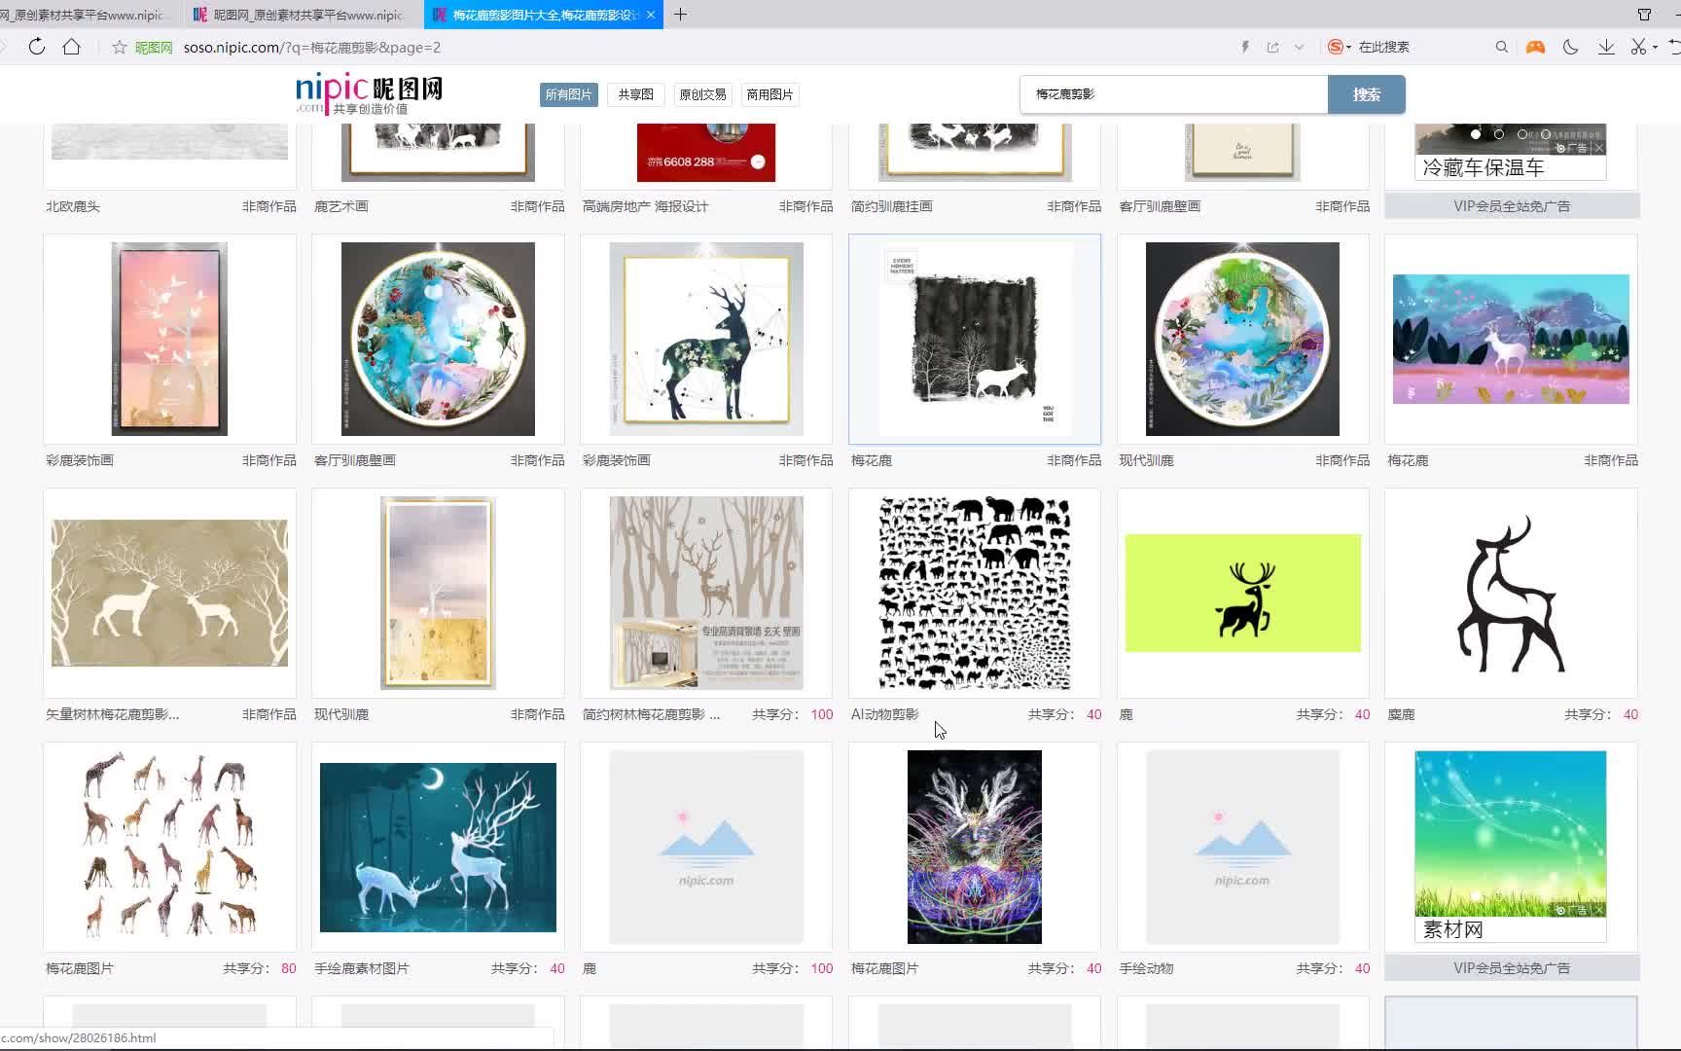1681x1051 pixels.
Task: Click the 客厅驯鹿壁画 link beside 冷藏车保温车 ad
Action: point(1160,206)
